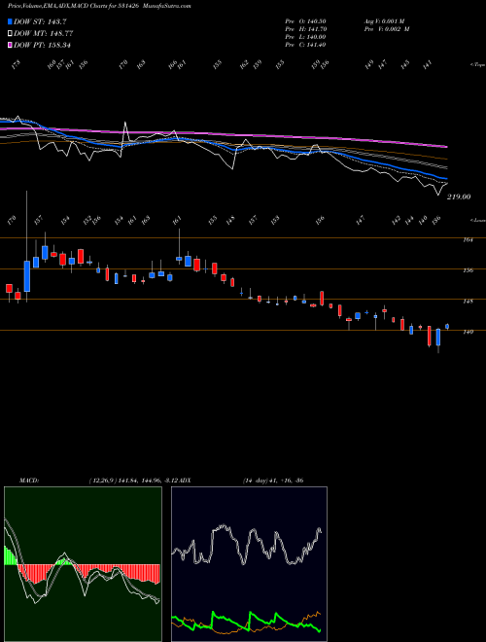Click the 219.00 label beside the EMA lines
The width and height of the screenshot is (486, 642).
click(x=459, y=196)
